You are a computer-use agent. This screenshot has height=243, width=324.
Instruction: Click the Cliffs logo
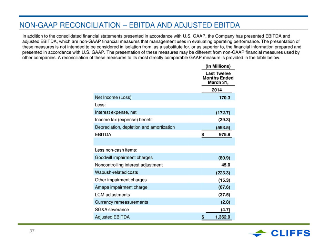pos(280,233)
